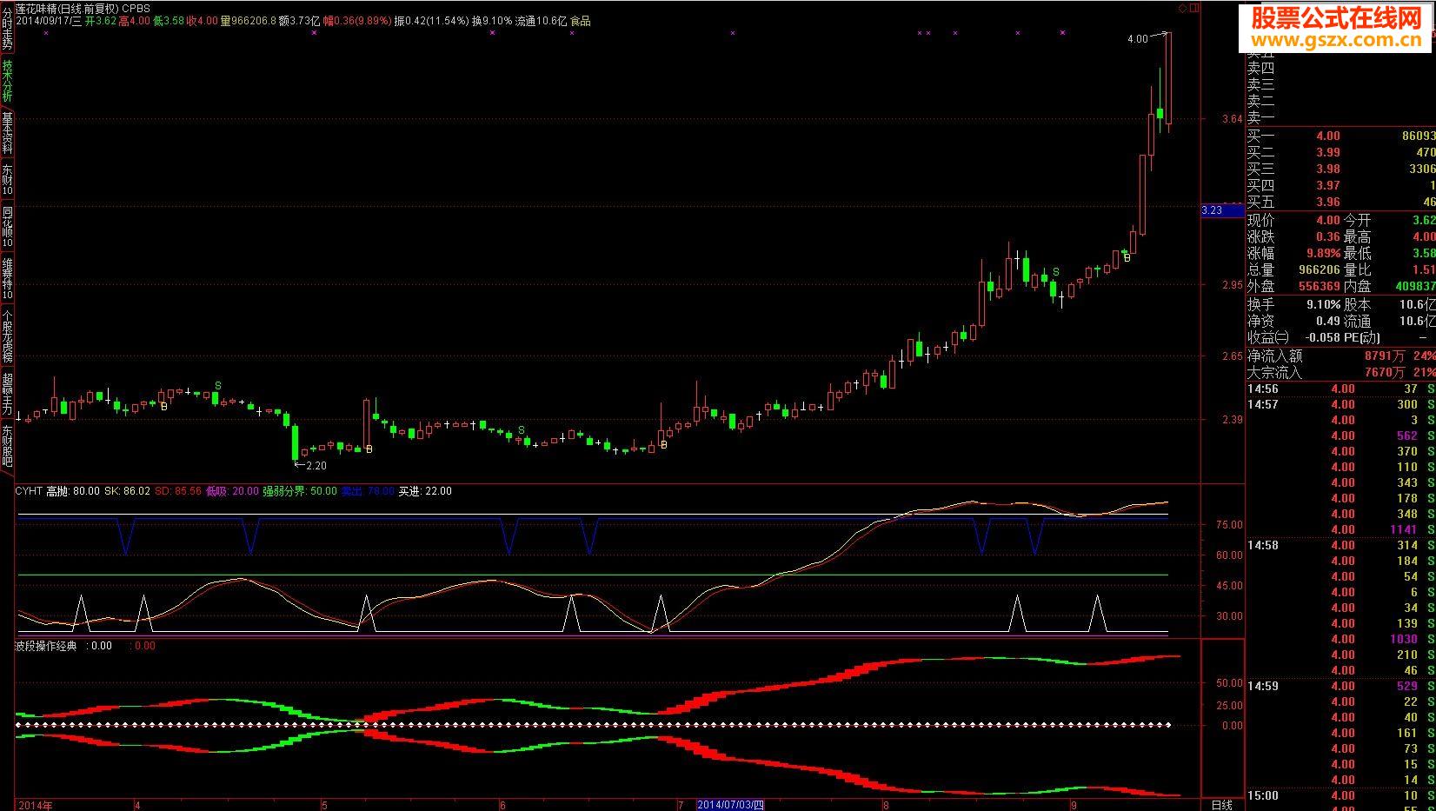Click the 低吸: 20.00 indicator value

pyautogui.click(x=232, y=491)
